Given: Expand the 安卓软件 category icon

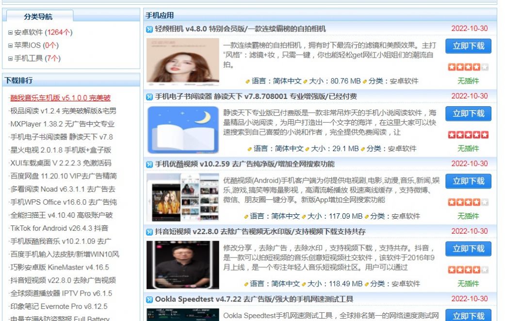Looking at the screenshot, I should [10, 32].
